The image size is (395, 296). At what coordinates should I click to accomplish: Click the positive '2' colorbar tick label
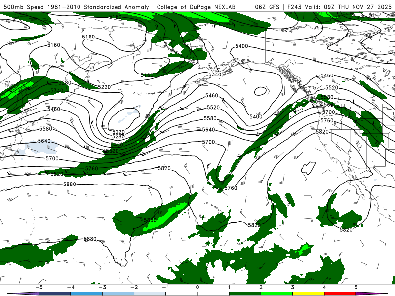tap(261, 287)
